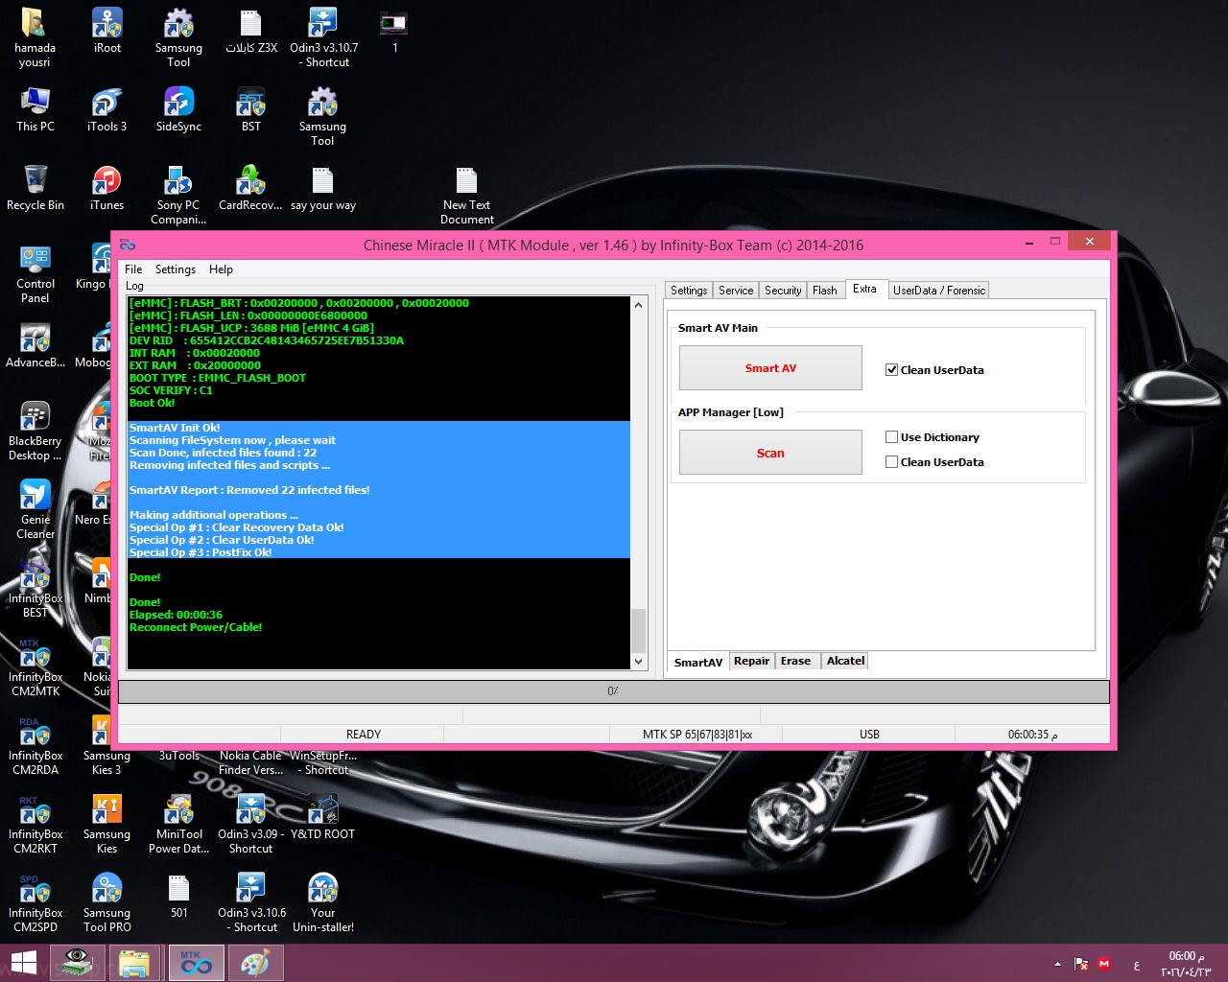This screenshot has width=1228, height=982.
Task: Click log scrollbar up arrow
Action: (x=638, y=305)
